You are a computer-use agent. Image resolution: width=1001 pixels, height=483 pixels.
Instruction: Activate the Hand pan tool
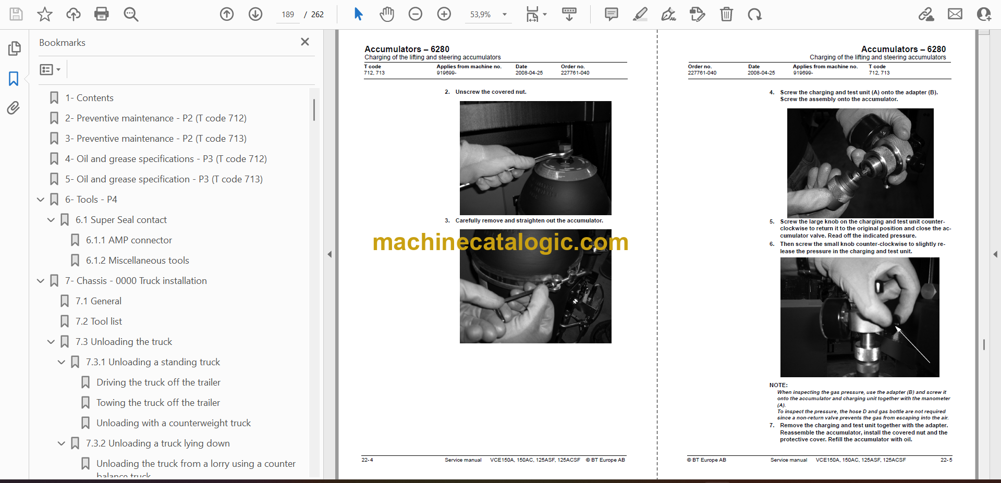click(387, 14)
